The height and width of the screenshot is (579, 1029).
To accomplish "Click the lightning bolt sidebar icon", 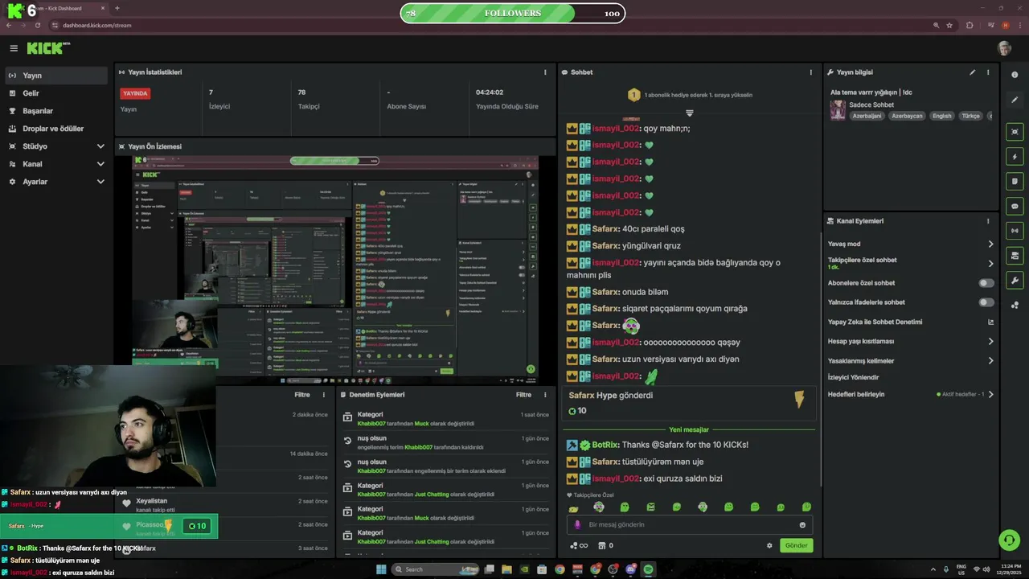I will click(x=1015, y=157).
